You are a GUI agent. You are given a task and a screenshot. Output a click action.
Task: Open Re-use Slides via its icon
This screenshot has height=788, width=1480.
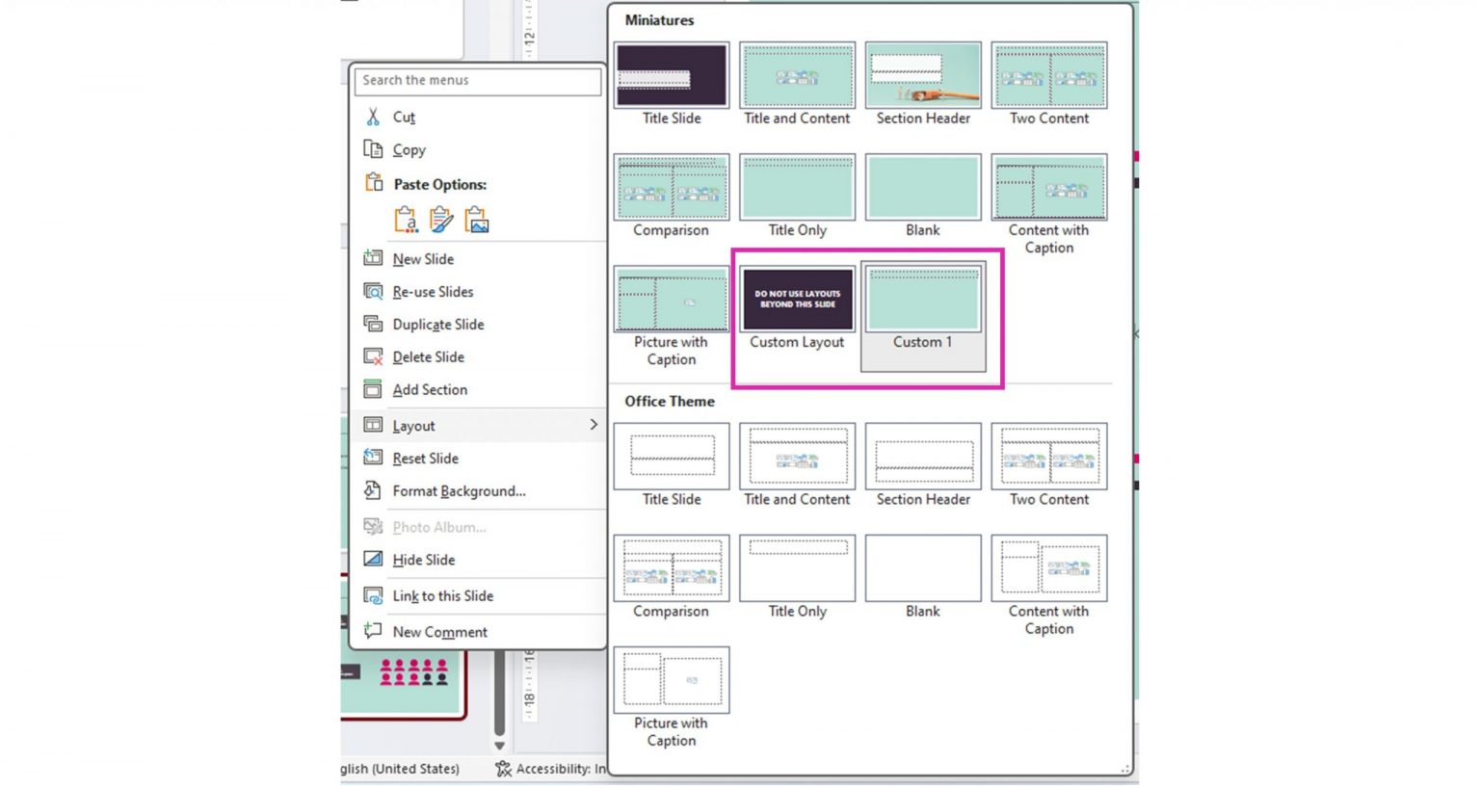point(373,291)
